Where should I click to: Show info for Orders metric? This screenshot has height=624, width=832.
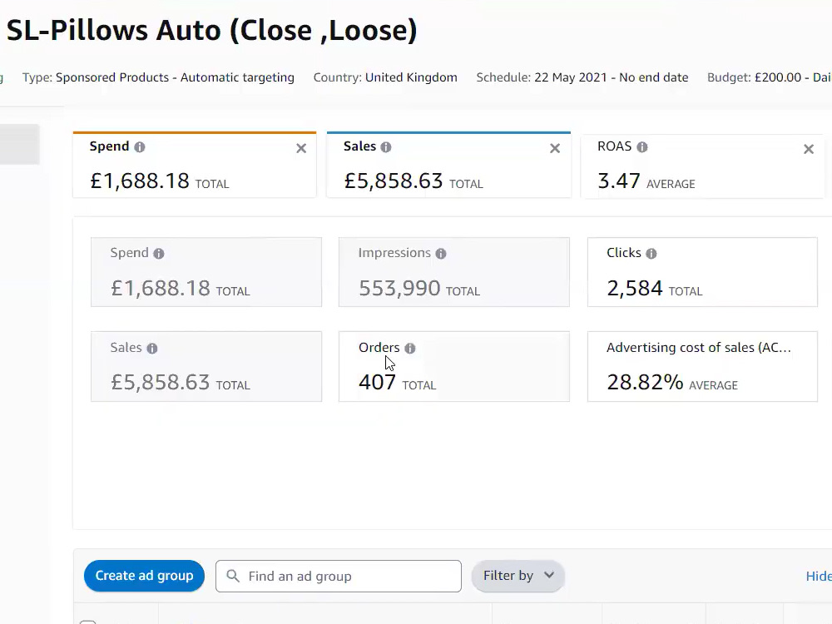coord(410,348)
